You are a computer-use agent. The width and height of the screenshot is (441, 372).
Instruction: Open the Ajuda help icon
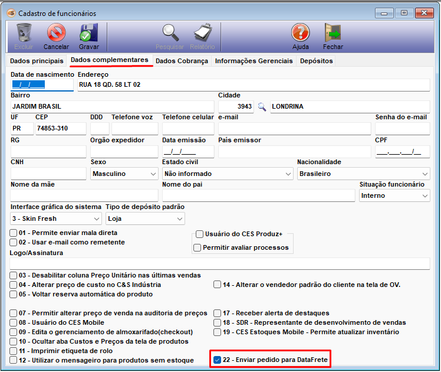pyautogui.click(x=300, y=34)
